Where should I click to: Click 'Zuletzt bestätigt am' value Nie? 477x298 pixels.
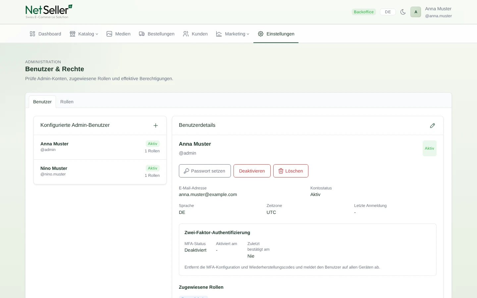click(251, 256)
